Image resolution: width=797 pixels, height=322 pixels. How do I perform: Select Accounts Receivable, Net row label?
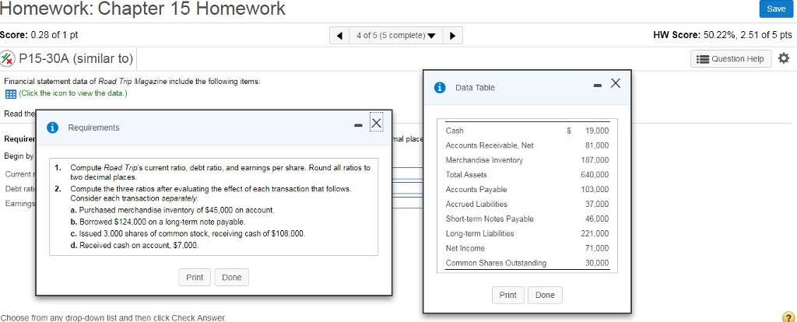coord(490,145)
